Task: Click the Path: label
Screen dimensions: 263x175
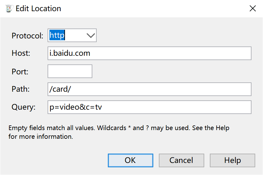Action: coord(21,89)
